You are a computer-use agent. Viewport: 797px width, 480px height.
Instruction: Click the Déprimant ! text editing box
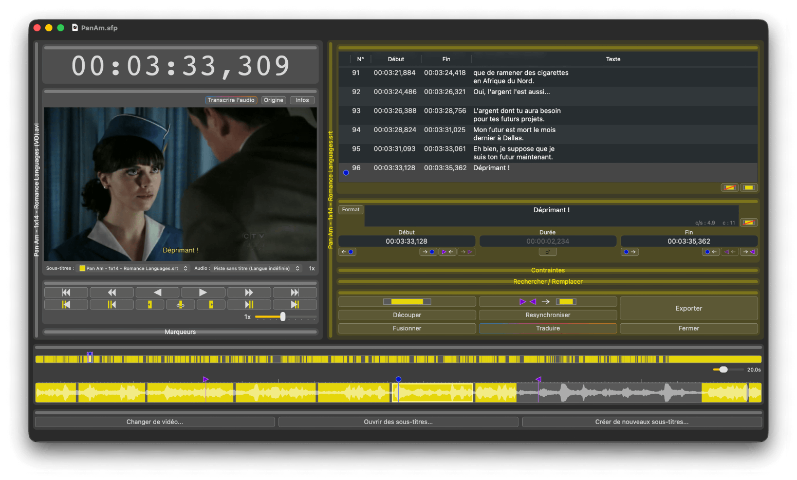(551, 215)
